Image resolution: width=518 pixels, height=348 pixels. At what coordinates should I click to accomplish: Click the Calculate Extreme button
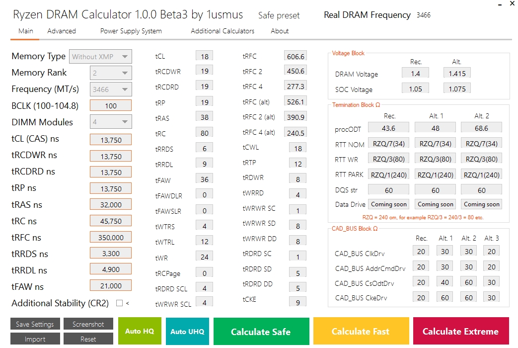click(x=461, y=331)
